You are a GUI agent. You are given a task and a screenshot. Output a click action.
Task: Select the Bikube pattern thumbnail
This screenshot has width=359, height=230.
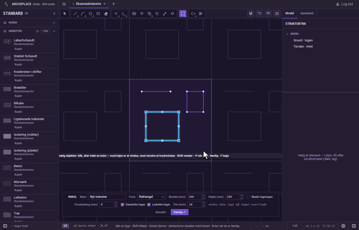7,105
